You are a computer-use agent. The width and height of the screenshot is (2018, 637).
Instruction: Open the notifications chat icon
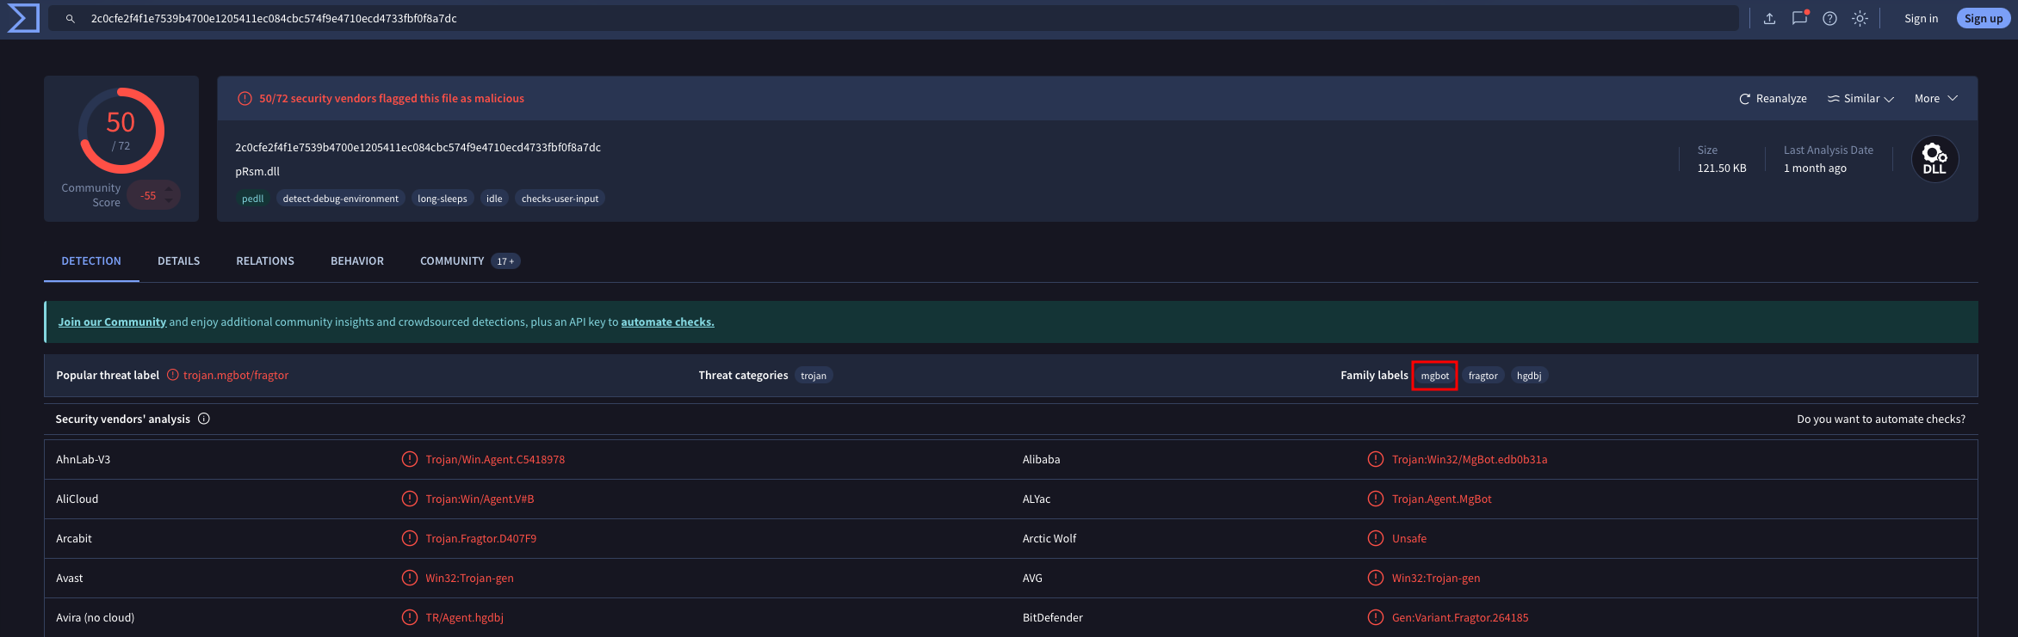[x=1799, y=18]
